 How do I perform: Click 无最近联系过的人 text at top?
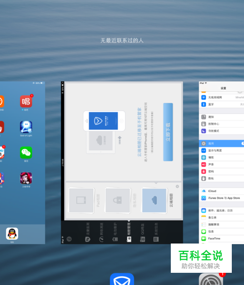pyautogui.click(x=122, y=41)
